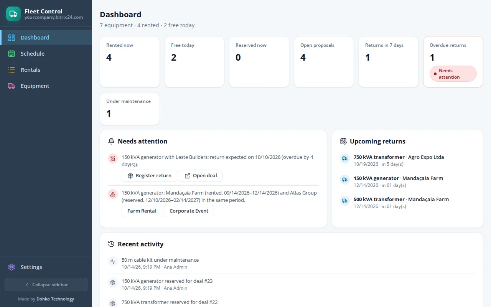Click the Dashboard grid icon in sidebar

12,38
